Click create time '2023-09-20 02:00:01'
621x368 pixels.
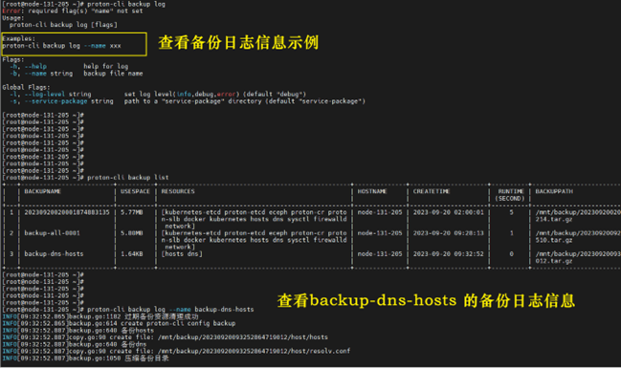pyautogui.click(x=449, y=212)
